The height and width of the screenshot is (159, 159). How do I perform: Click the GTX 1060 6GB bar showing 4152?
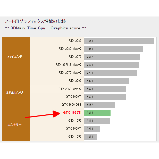[x=99, y=105]
